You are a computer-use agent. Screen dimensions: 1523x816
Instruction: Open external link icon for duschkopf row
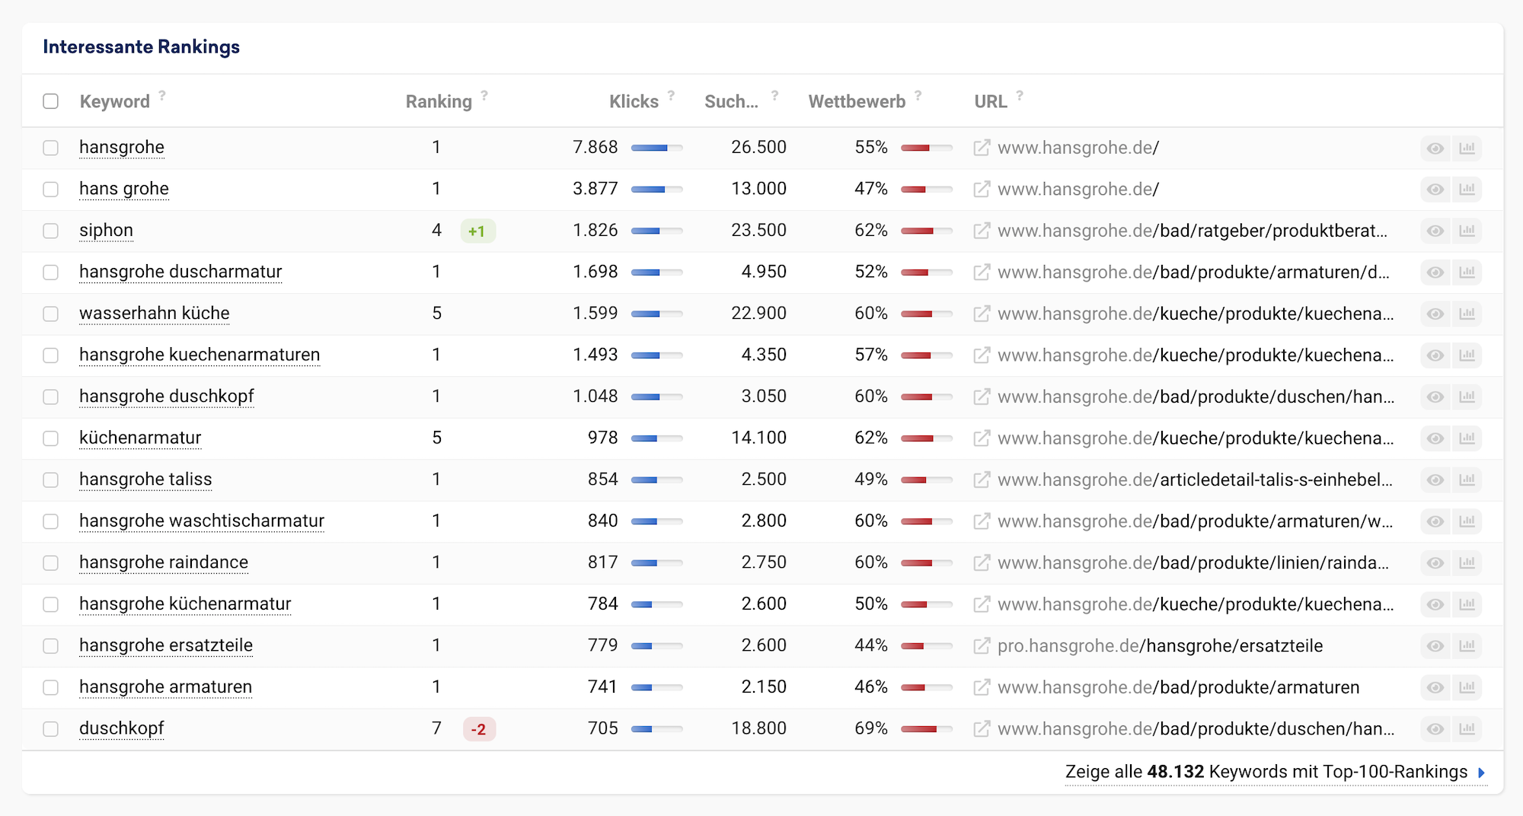tap(982, 728)
